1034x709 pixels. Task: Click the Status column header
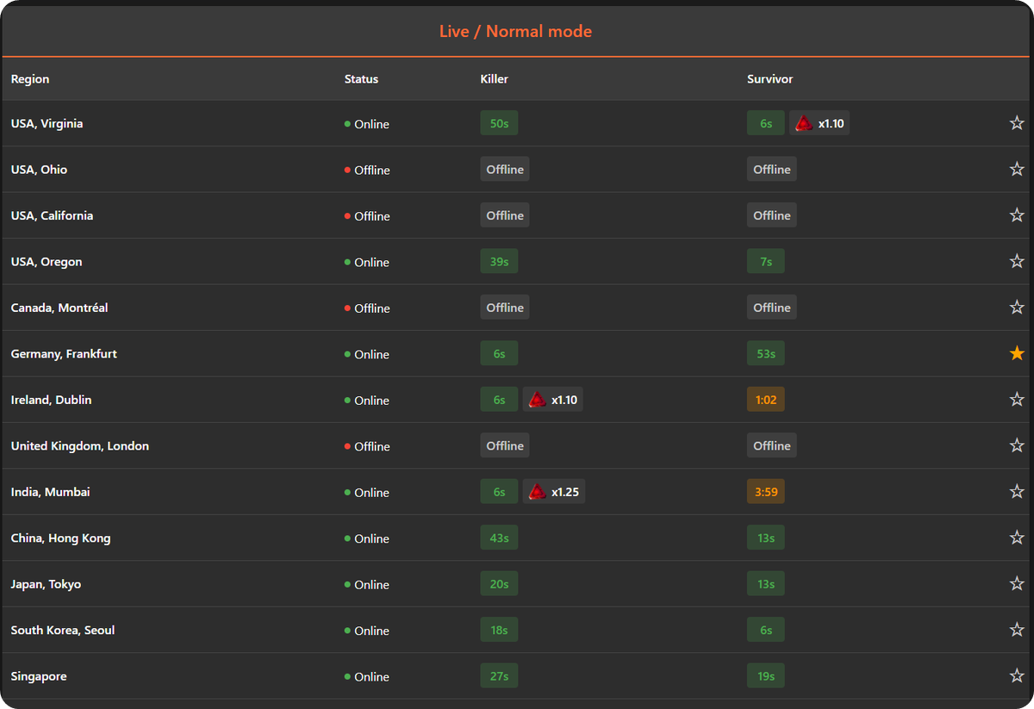361,79
